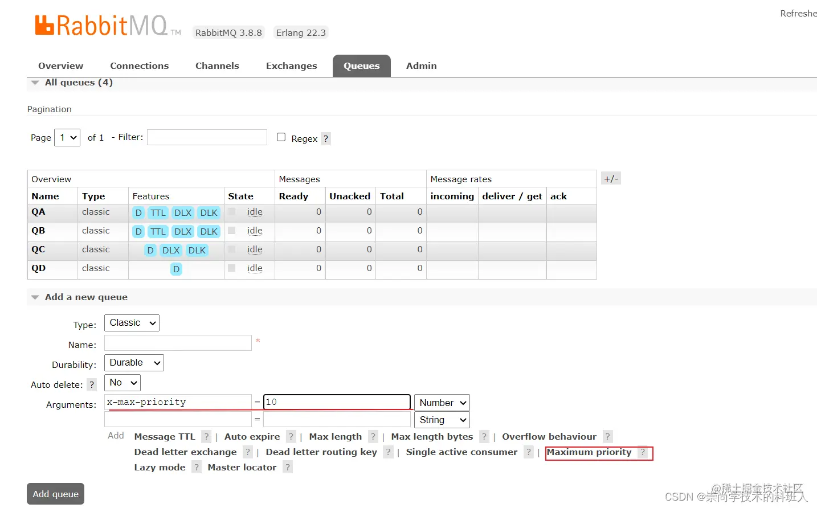This screenshot has width=817, height=508.
Task: Toggle table columns with +/- button
Action: pos(611,179)
